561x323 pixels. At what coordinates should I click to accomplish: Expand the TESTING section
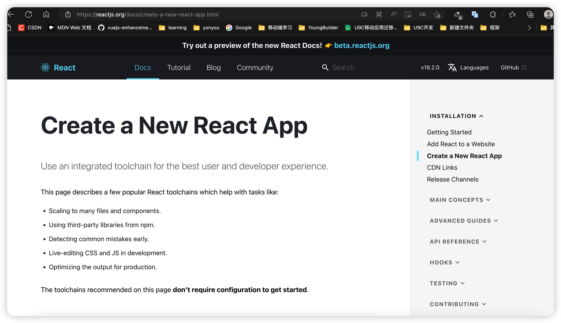pos(447,283)
